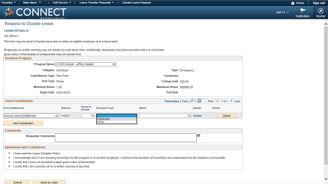328x184 pixels.
Task: Click the Name lookup magnifier icon
Action: [190, 116]
